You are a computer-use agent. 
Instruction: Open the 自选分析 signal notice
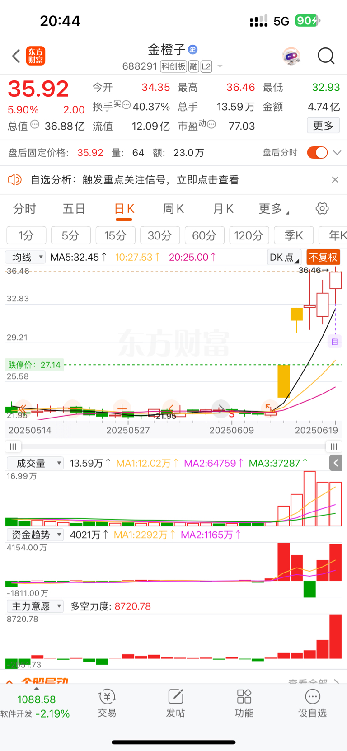[x=135, y=180]
